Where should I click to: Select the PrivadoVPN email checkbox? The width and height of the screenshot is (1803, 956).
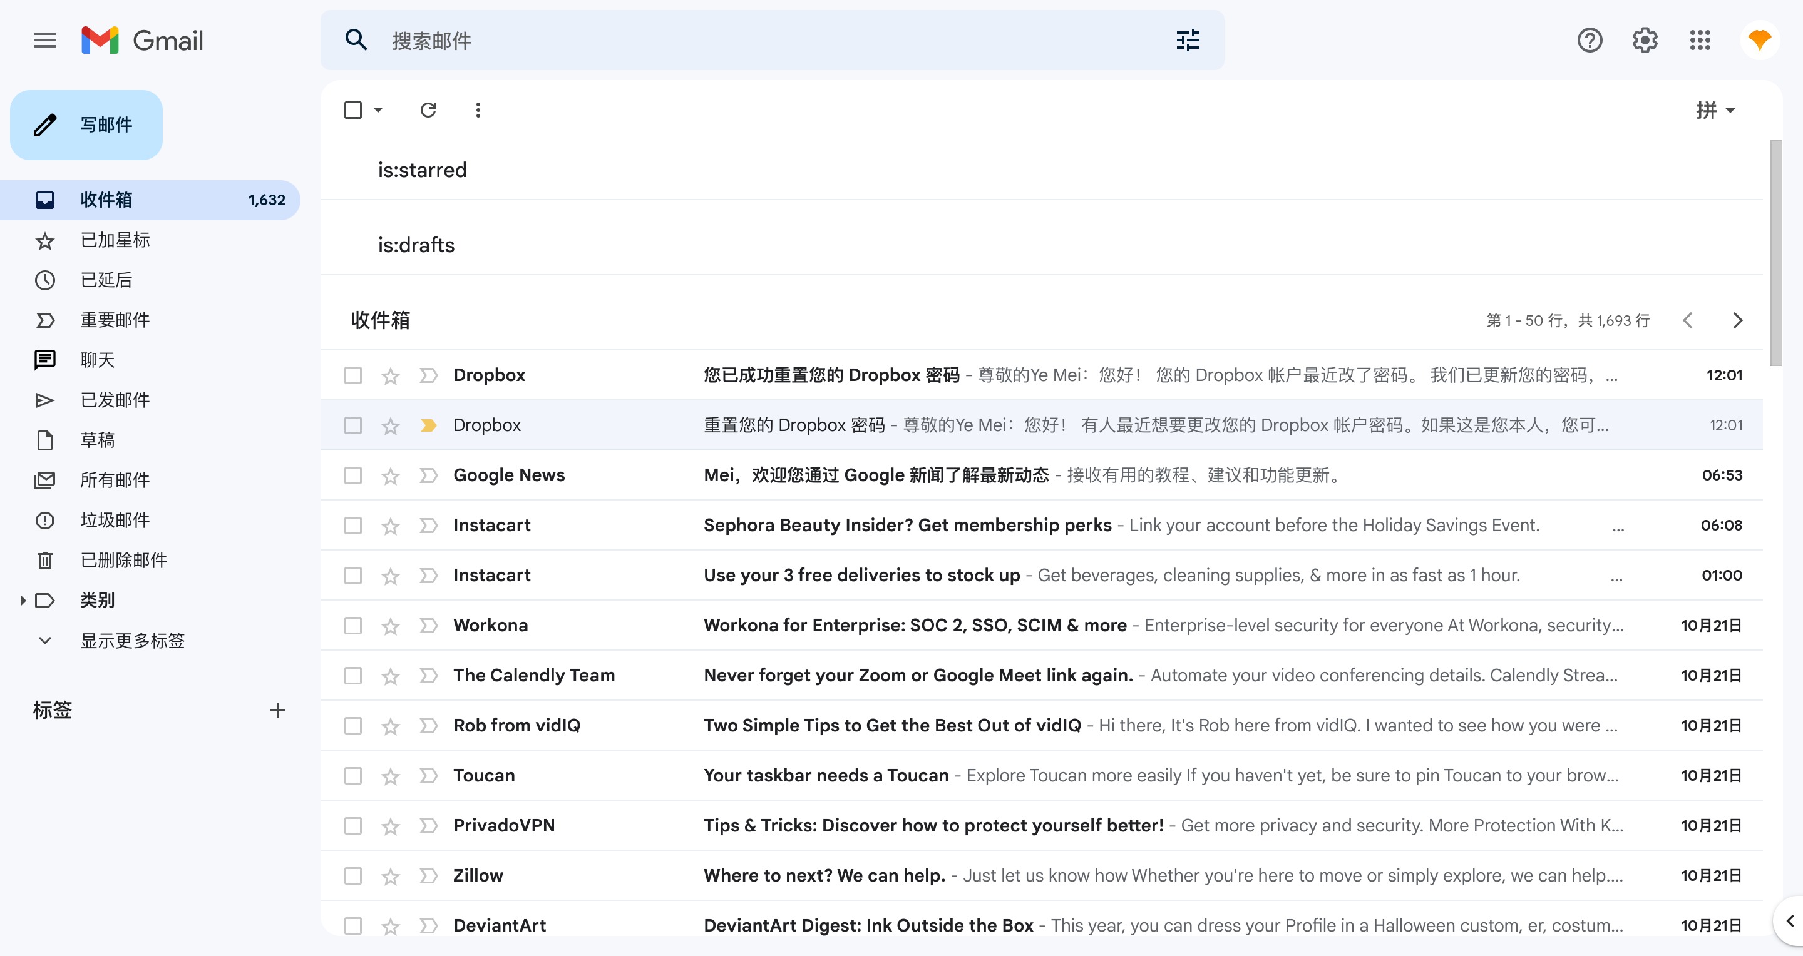(352, 825)
